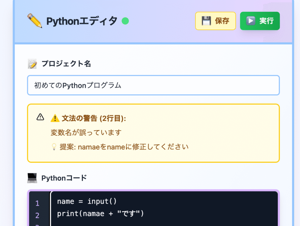This screenshot has height=226, width=300.
Task: Click the green status dot indicator
Action: click(125, 21)
